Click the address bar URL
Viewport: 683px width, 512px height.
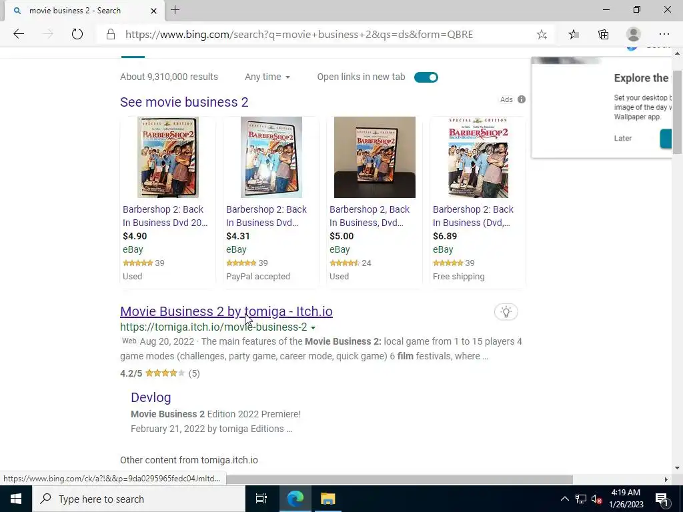tap(299, 35)
